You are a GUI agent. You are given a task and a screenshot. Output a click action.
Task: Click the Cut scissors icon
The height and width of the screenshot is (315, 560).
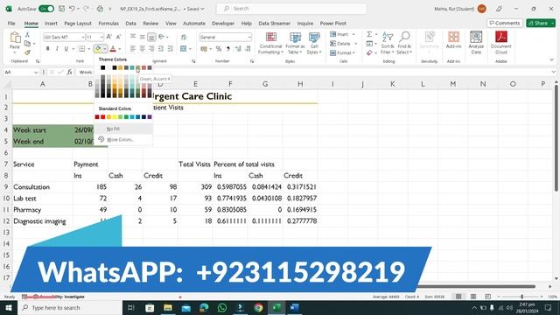pyautogui.click(x=27, y=35)
